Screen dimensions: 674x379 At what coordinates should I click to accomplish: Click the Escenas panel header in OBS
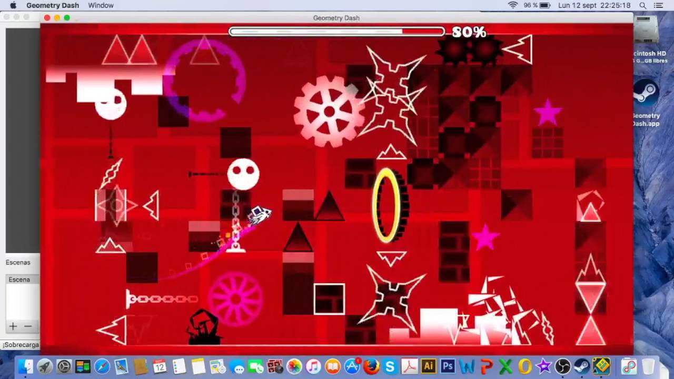(18, 262)
